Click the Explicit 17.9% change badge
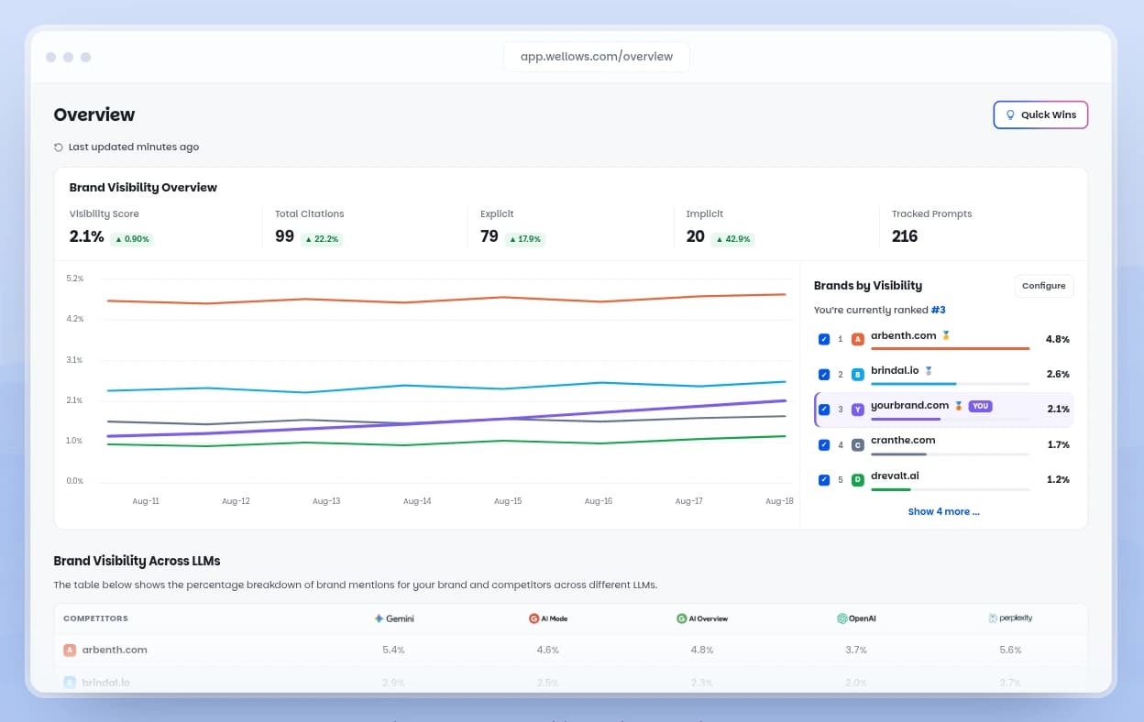The width and height of the screenshot is (1144, 722). tap(525, 238)
